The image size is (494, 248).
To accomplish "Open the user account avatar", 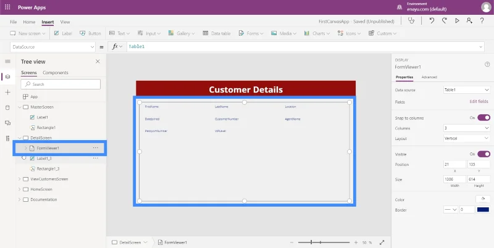I will 486,7.
